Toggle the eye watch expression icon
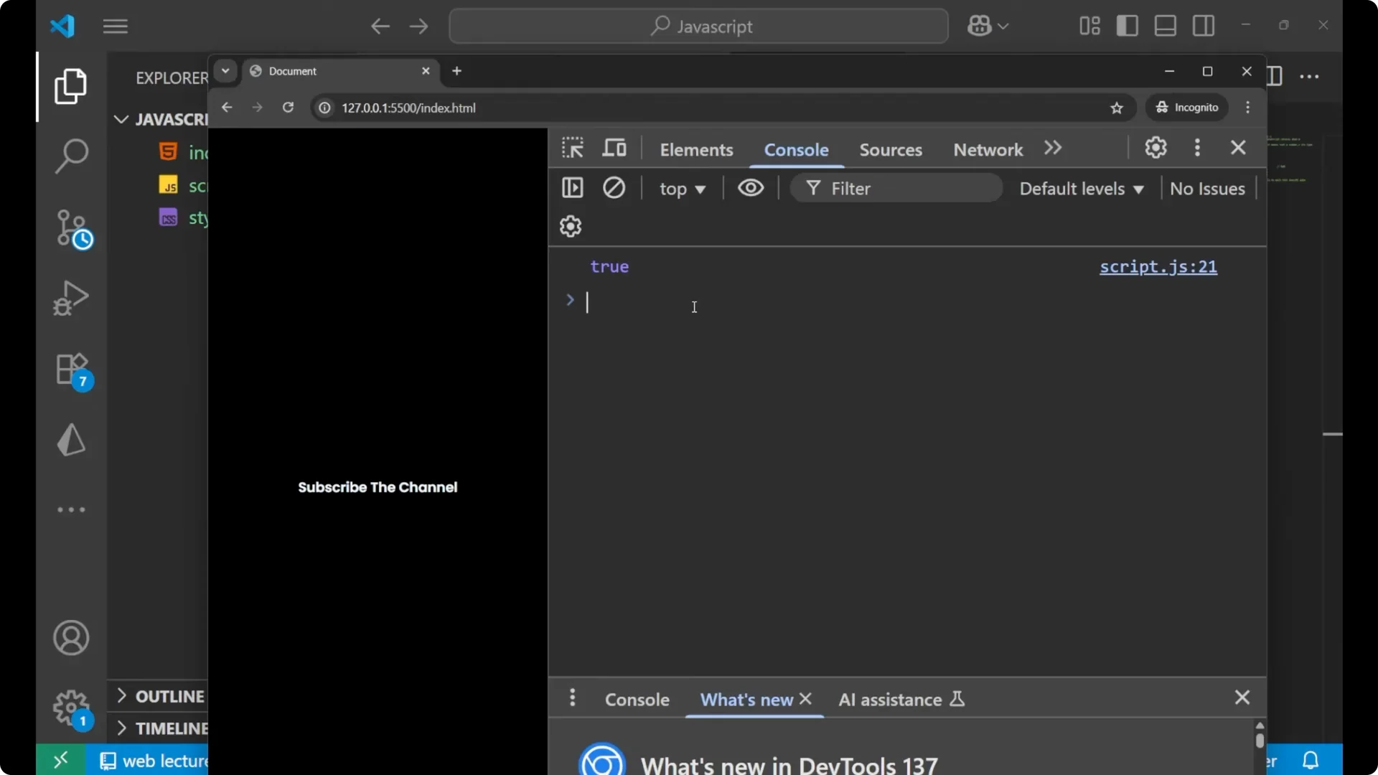1378x775 pixels. tap(751, 187)
